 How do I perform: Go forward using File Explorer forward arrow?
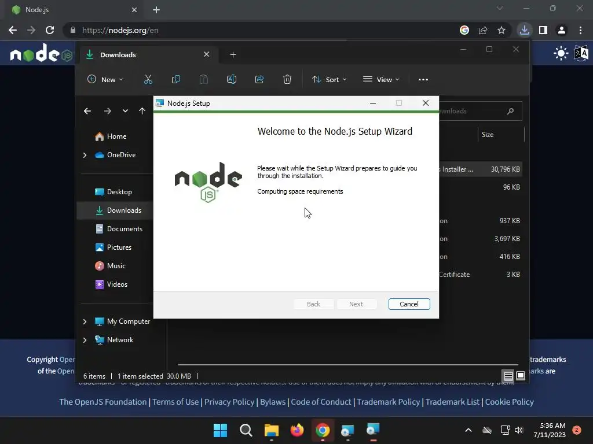click(107, 111)
